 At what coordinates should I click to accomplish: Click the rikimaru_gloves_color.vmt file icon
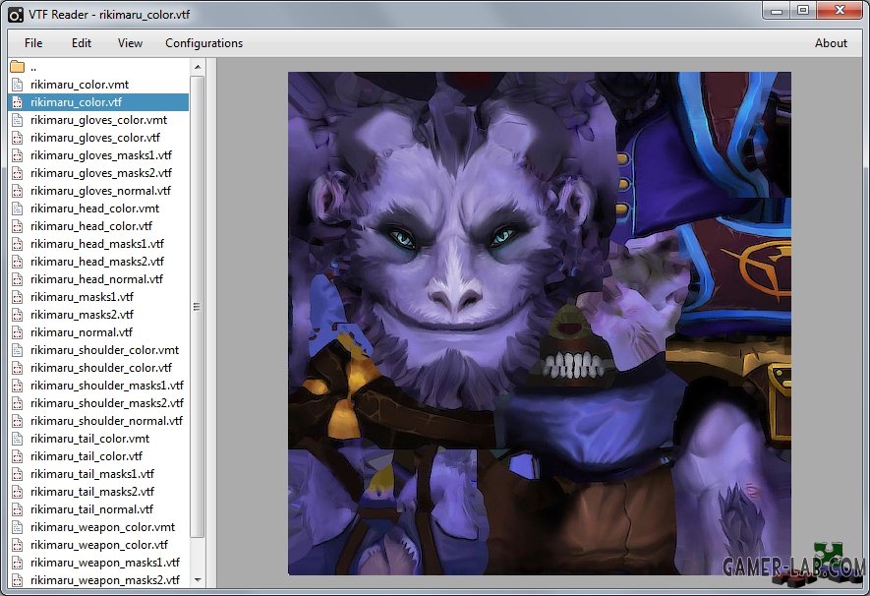(17, 120)
